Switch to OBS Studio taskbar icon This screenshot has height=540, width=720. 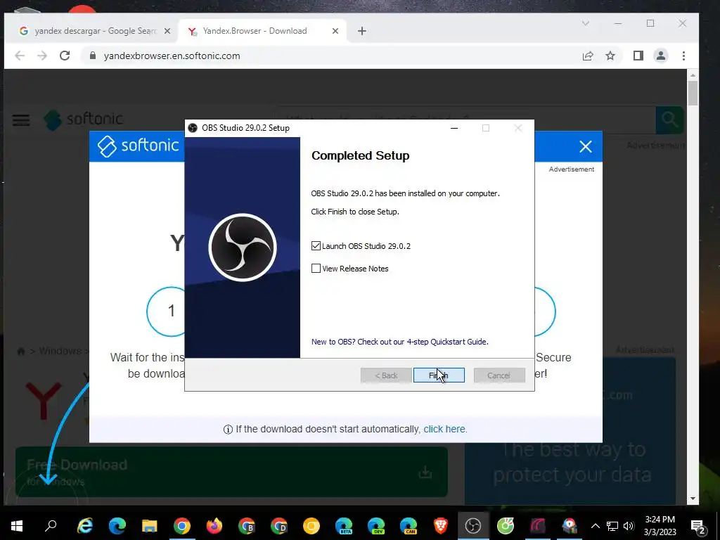click(473, 525)
